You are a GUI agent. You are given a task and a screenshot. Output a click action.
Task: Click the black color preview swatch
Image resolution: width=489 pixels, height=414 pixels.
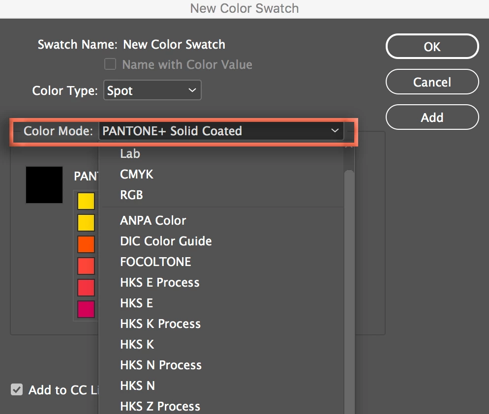44,185
